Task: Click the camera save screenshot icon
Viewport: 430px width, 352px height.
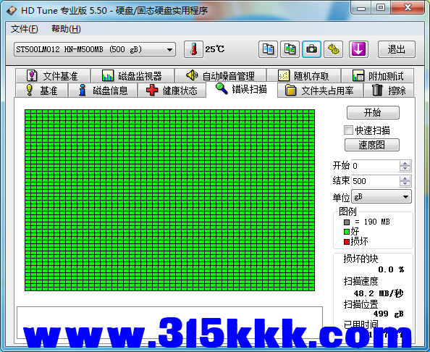Action: (x=311, y=49)
